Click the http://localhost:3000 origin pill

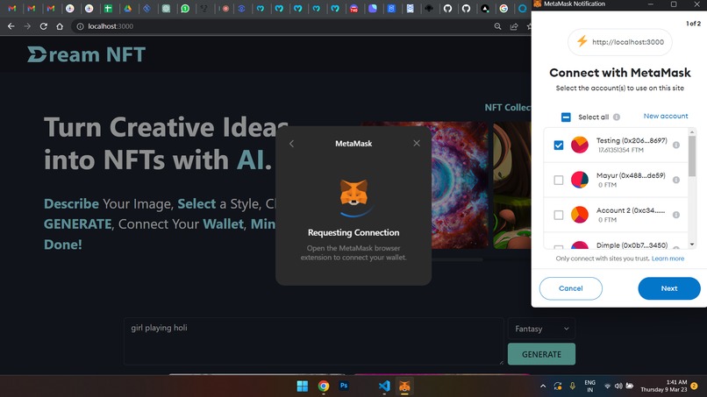620,42
